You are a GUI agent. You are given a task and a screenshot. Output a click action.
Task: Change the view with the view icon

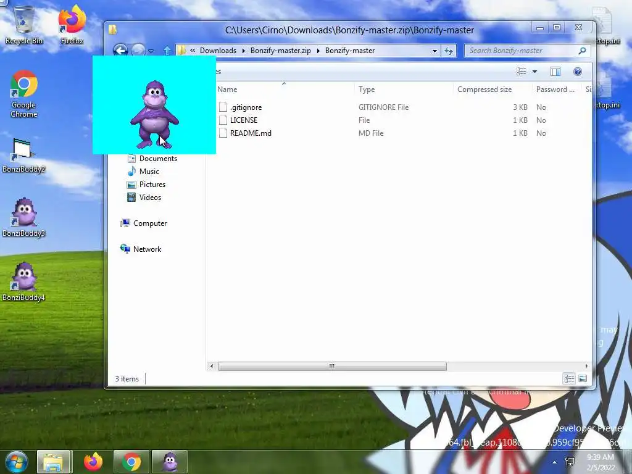[x=521, y=72]
